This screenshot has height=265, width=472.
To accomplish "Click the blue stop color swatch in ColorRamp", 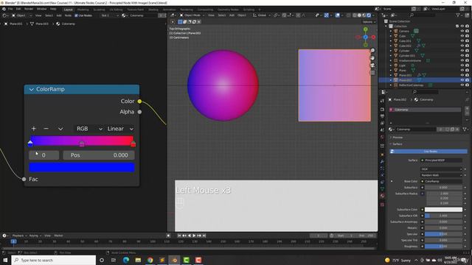I will [x=82, y=168].
